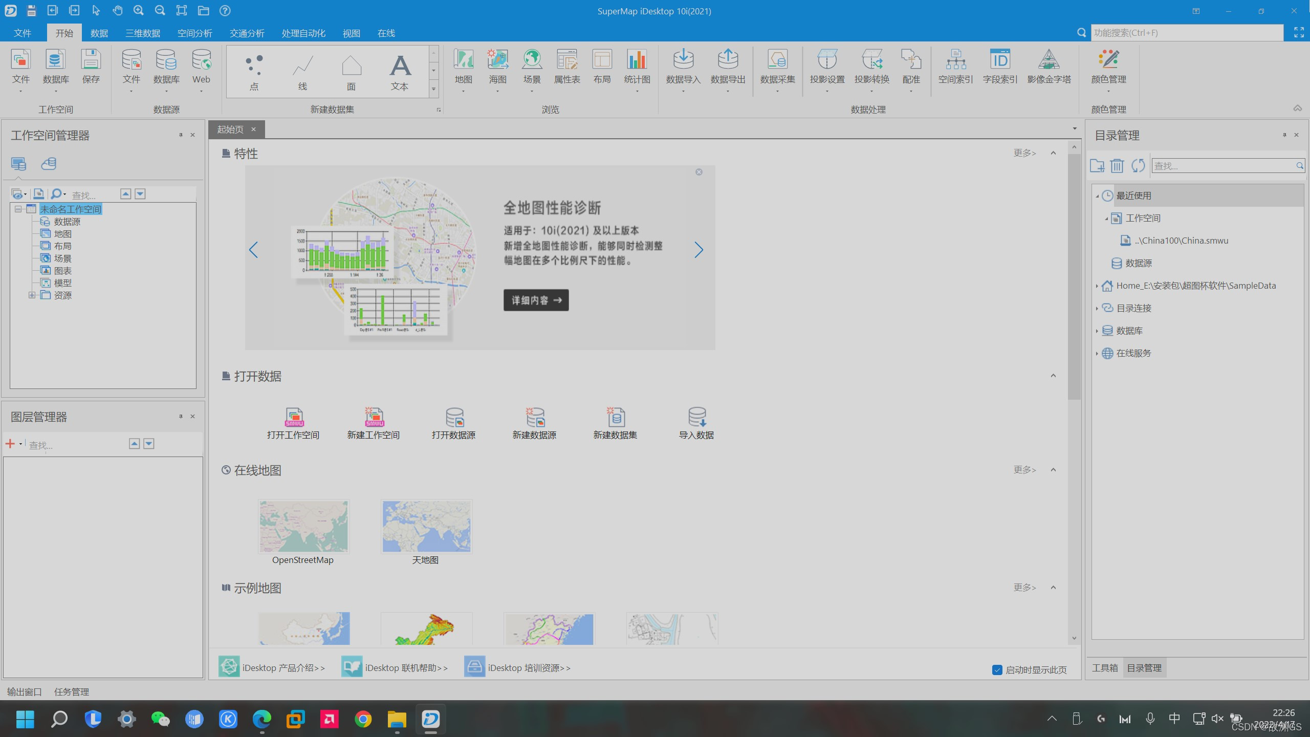Collapse the 打开数据 section
This screenshot has height=737, width=1310.
(1053, 376)
